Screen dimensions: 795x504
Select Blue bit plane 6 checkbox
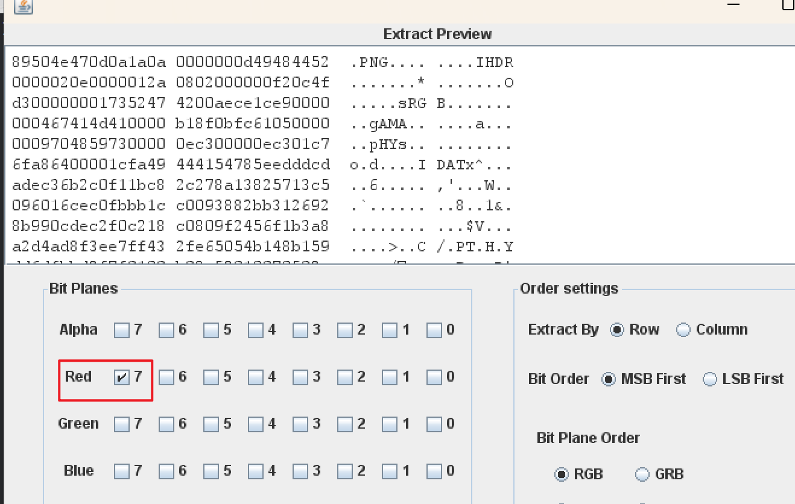tap(166, 471)
